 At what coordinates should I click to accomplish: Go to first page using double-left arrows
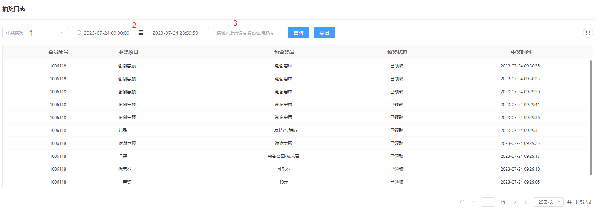click(x=462, y=202)
